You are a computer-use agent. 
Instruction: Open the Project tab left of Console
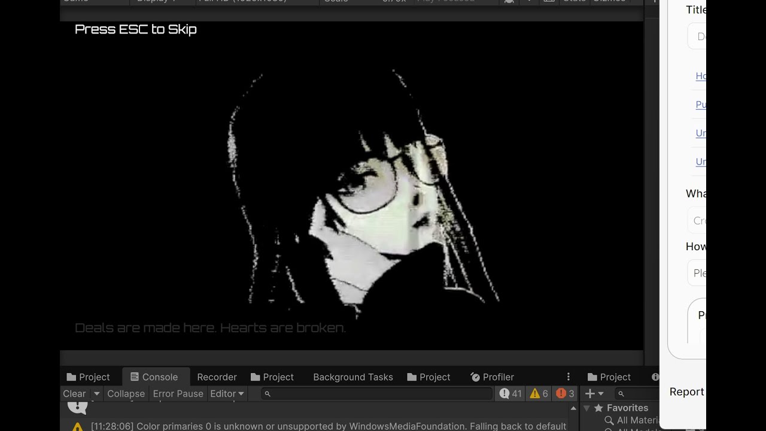89,377
